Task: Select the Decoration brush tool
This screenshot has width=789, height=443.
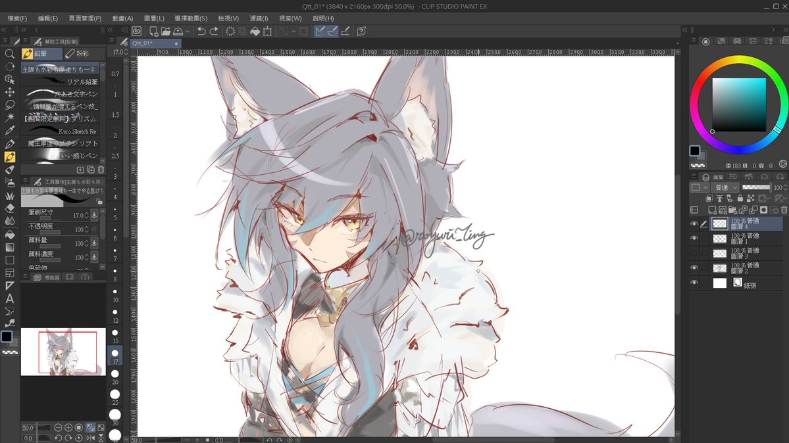Action: pyautogui.click(x=10, y=195)
